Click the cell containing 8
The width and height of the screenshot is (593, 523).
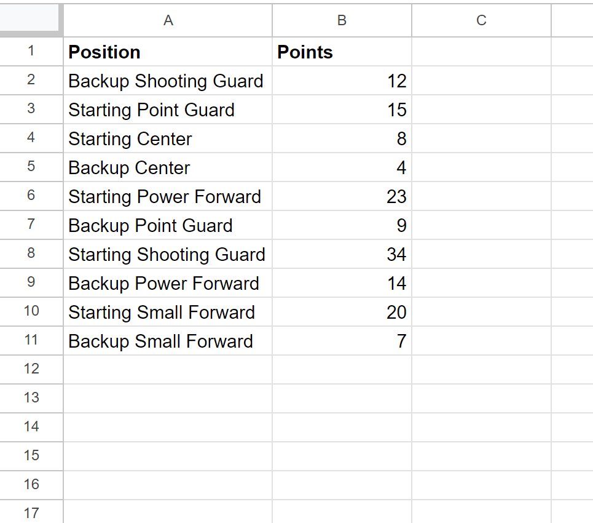click(342, 138)
